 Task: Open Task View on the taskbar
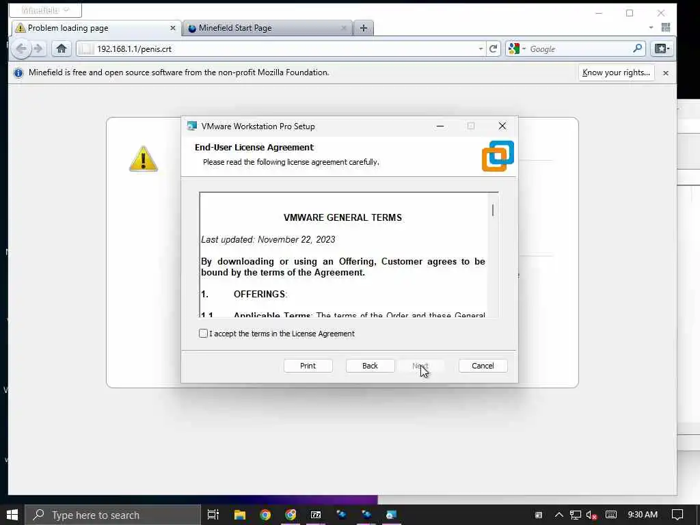(x=213, y=515)
